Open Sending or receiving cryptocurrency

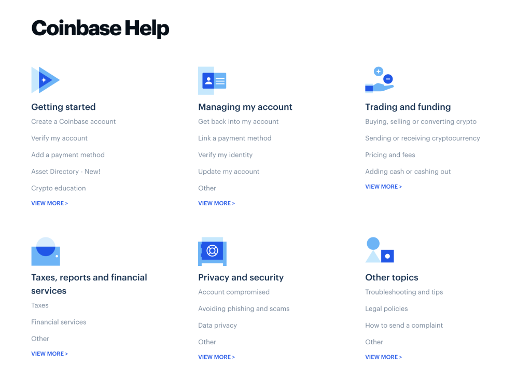pos(422,138)
